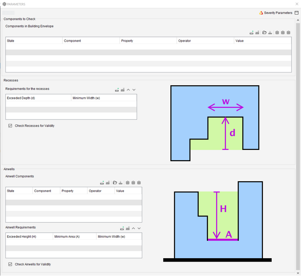Move Airwell Requirements row down

(139, 228)
